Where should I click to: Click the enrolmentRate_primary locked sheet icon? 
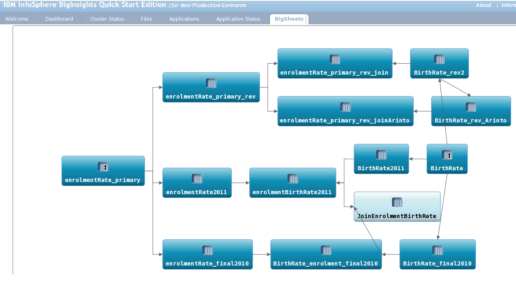pyautogui.click(x=103, y=167)
